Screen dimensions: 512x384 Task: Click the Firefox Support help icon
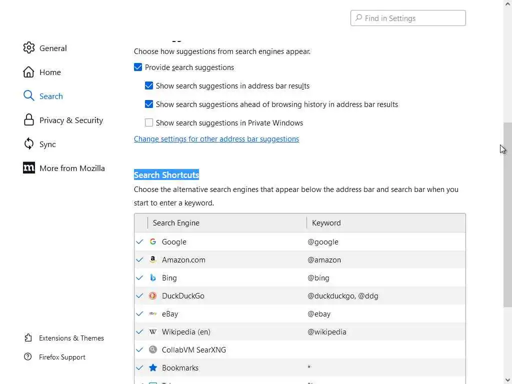[x=28, y=357]
